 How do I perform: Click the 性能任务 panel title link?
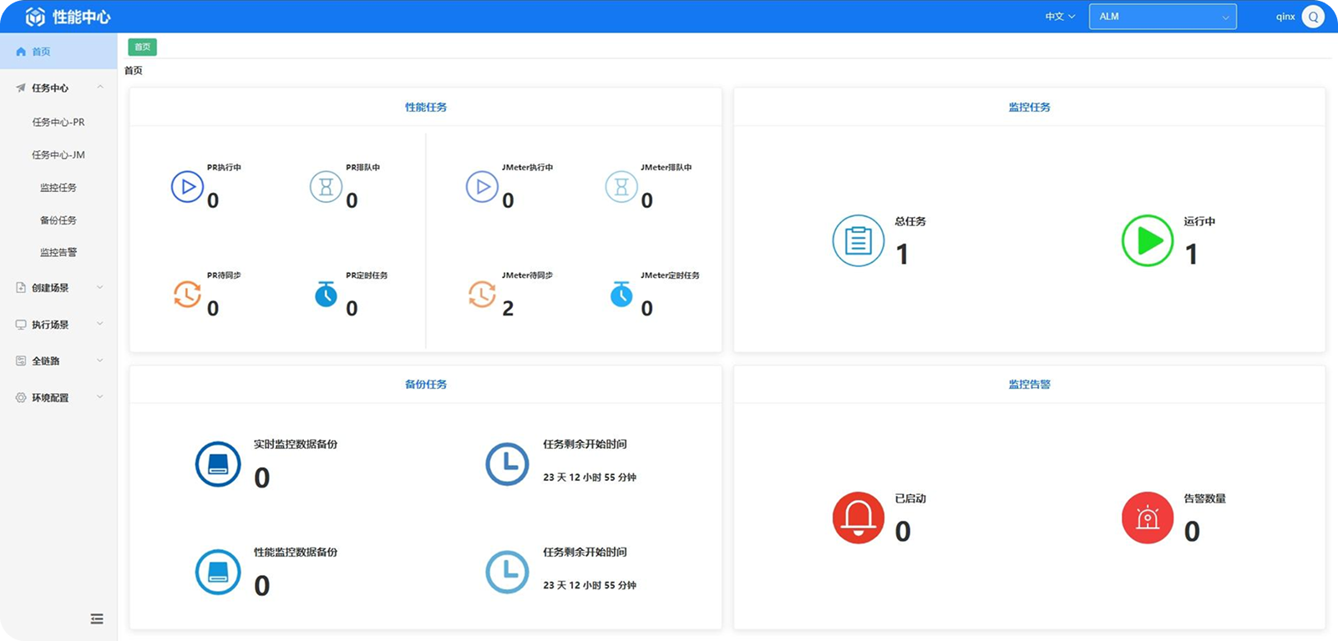pos(426,107)
